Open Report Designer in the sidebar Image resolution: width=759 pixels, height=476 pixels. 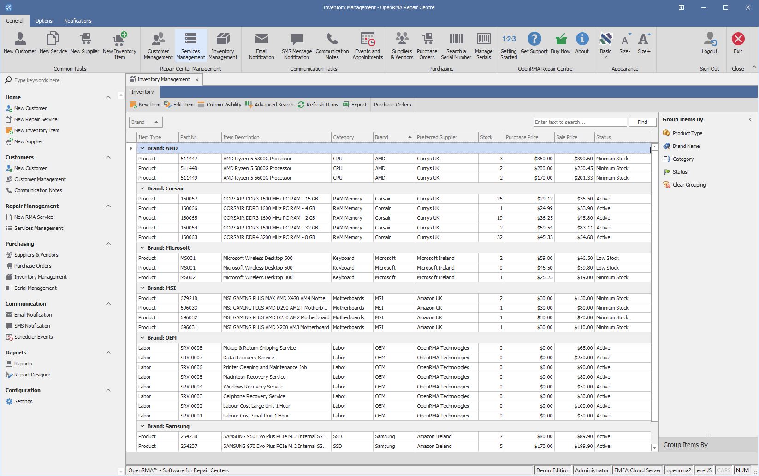(x=28, y=375)
